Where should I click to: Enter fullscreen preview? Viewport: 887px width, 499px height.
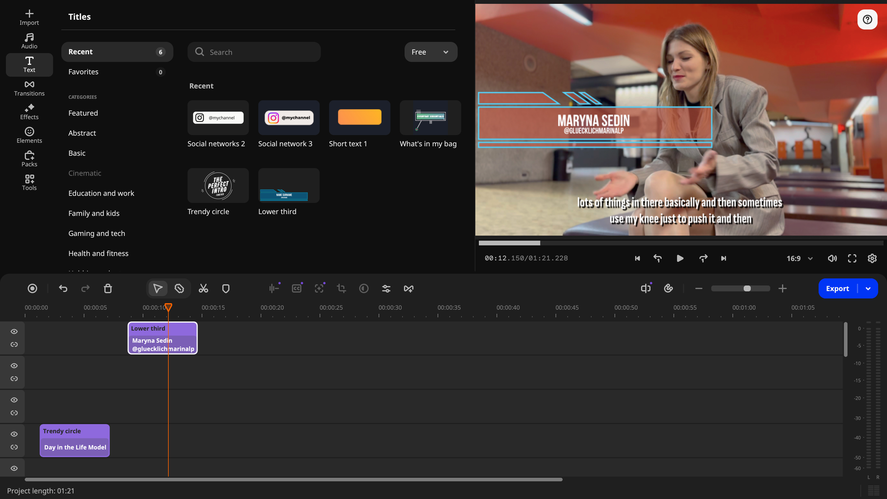852,258
